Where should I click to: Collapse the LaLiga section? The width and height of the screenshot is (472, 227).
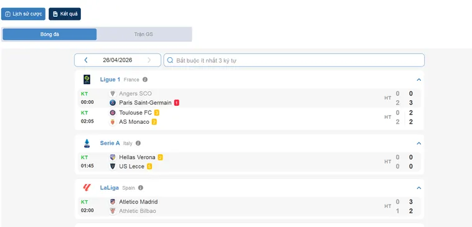click(418, 188)
